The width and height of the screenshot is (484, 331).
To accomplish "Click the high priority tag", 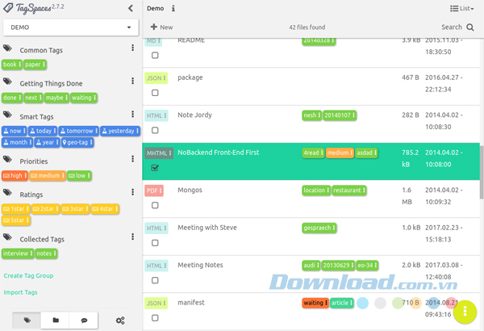I will [15, 176].
